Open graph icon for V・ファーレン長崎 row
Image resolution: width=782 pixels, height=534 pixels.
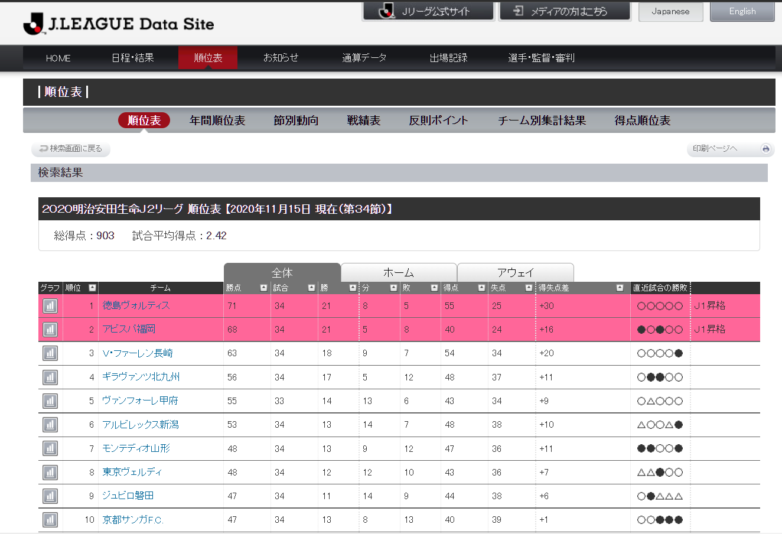coord(50,353)
